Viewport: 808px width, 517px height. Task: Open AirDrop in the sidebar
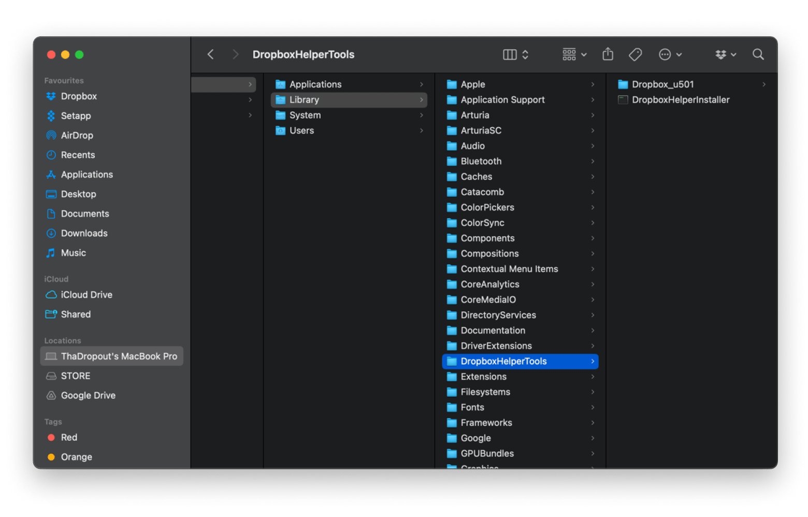click(x=77, y=135)
